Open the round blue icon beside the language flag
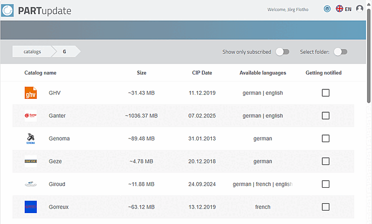372x224 pixels. pos(327,9)
